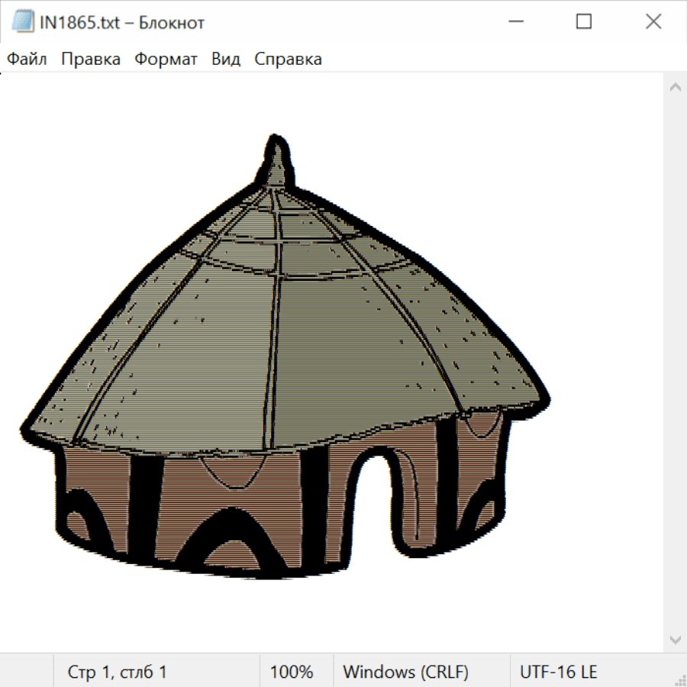The image size is (687, 687).
Task: Open the Формат menu
Action: (x=166, y=60)
